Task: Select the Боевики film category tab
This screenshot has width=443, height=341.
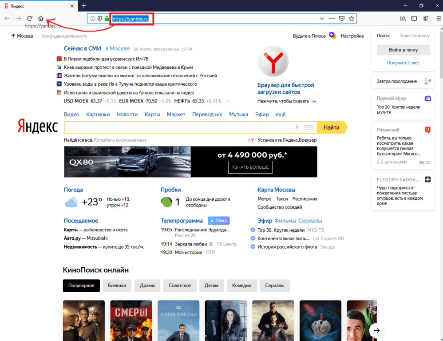Action: point(117,285)
